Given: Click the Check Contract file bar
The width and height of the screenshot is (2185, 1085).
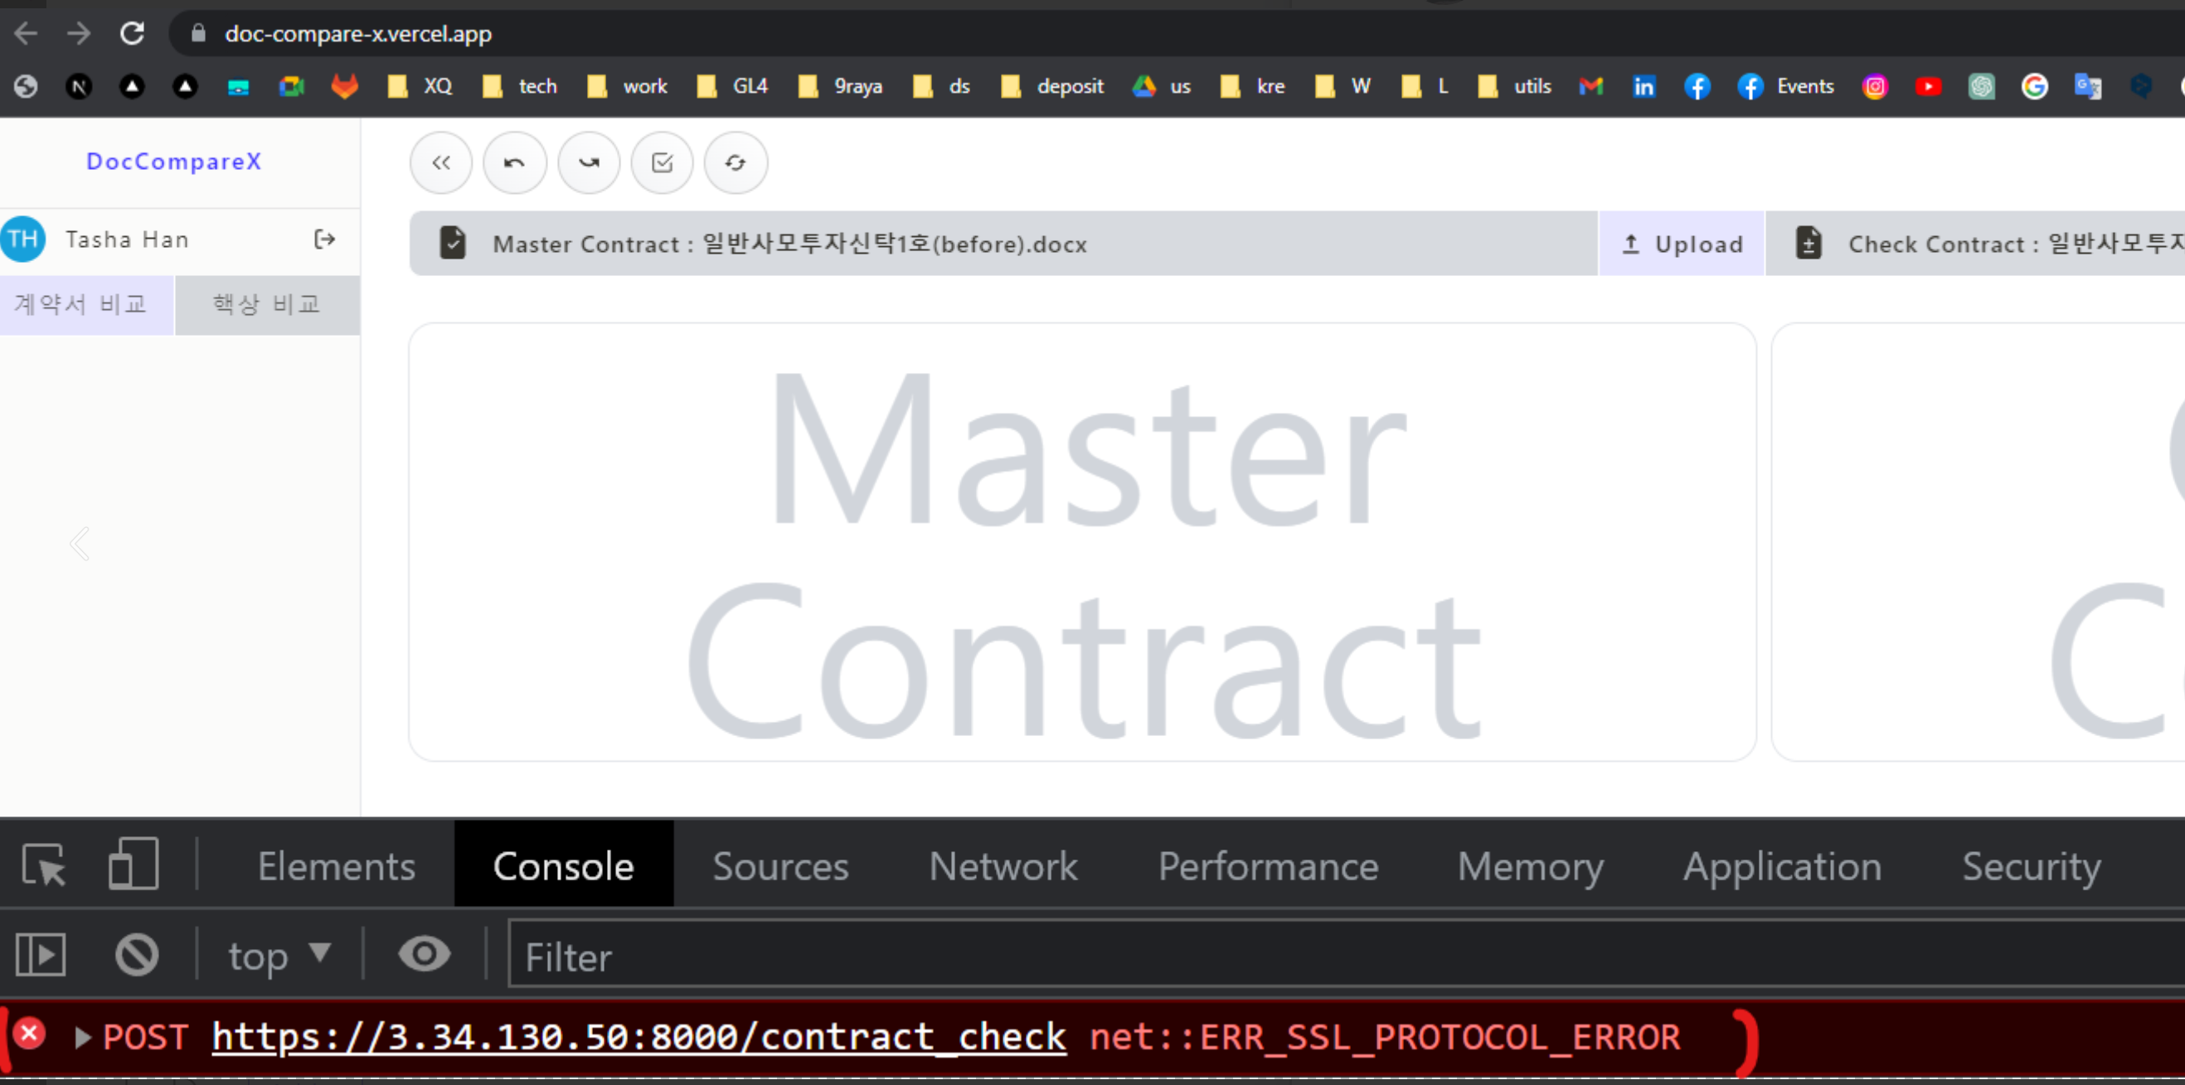Looking at the screenshot, I should [x=1975, y=244].
